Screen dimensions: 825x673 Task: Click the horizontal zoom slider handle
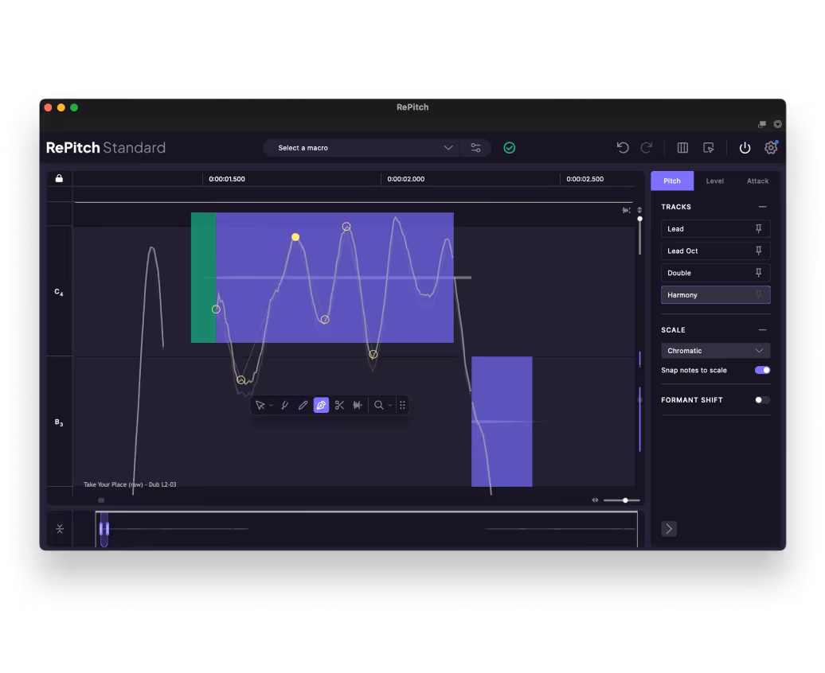tap(625, 500)
